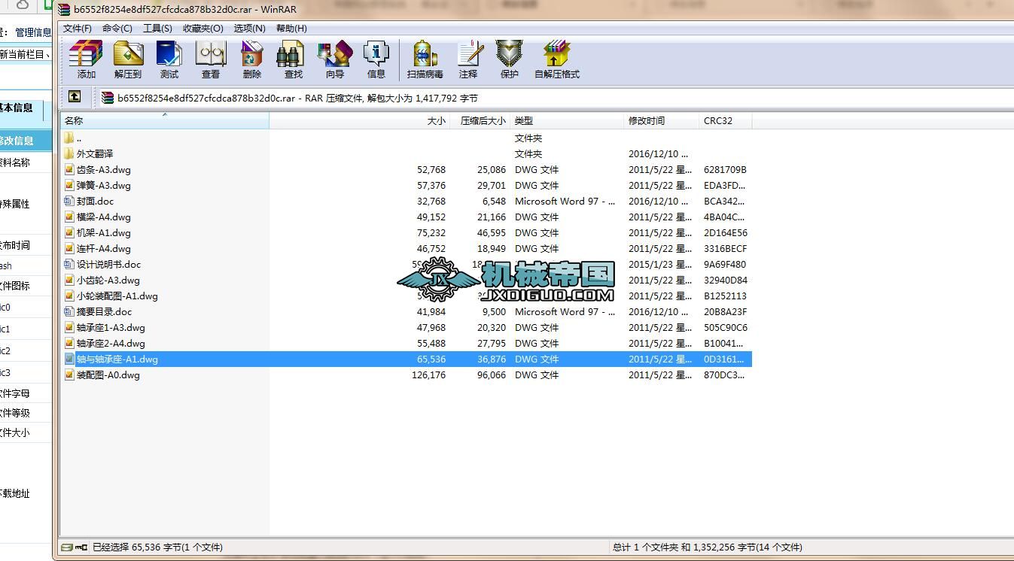Click the 解压到 (Extract To) toolbar icon
This screenshot has height=561, width=1014.
(128, 54)
